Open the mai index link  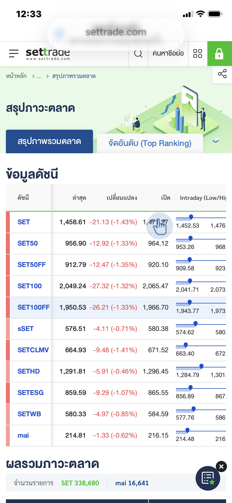(x=23, y=435)
